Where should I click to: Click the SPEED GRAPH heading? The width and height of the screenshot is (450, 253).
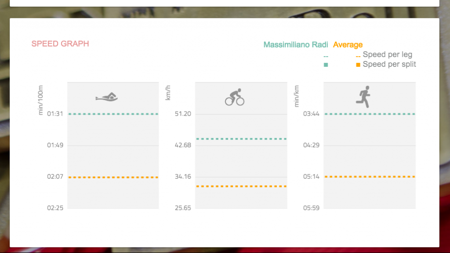[x=60, y=44]
